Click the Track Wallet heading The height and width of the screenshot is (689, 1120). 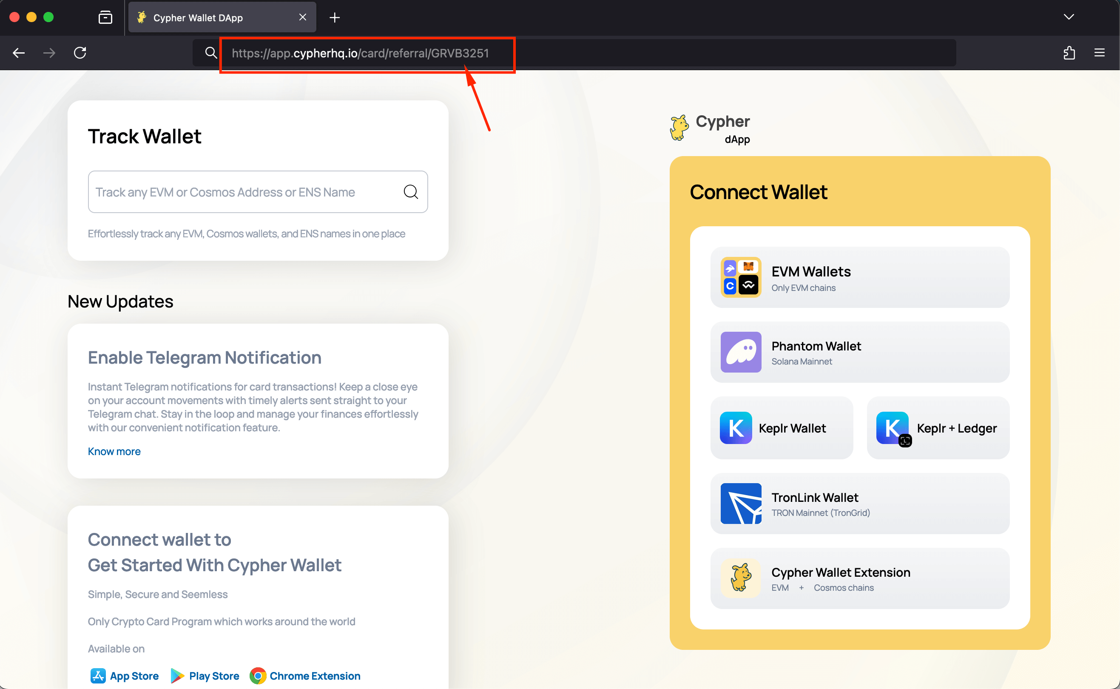pos(145,136)
